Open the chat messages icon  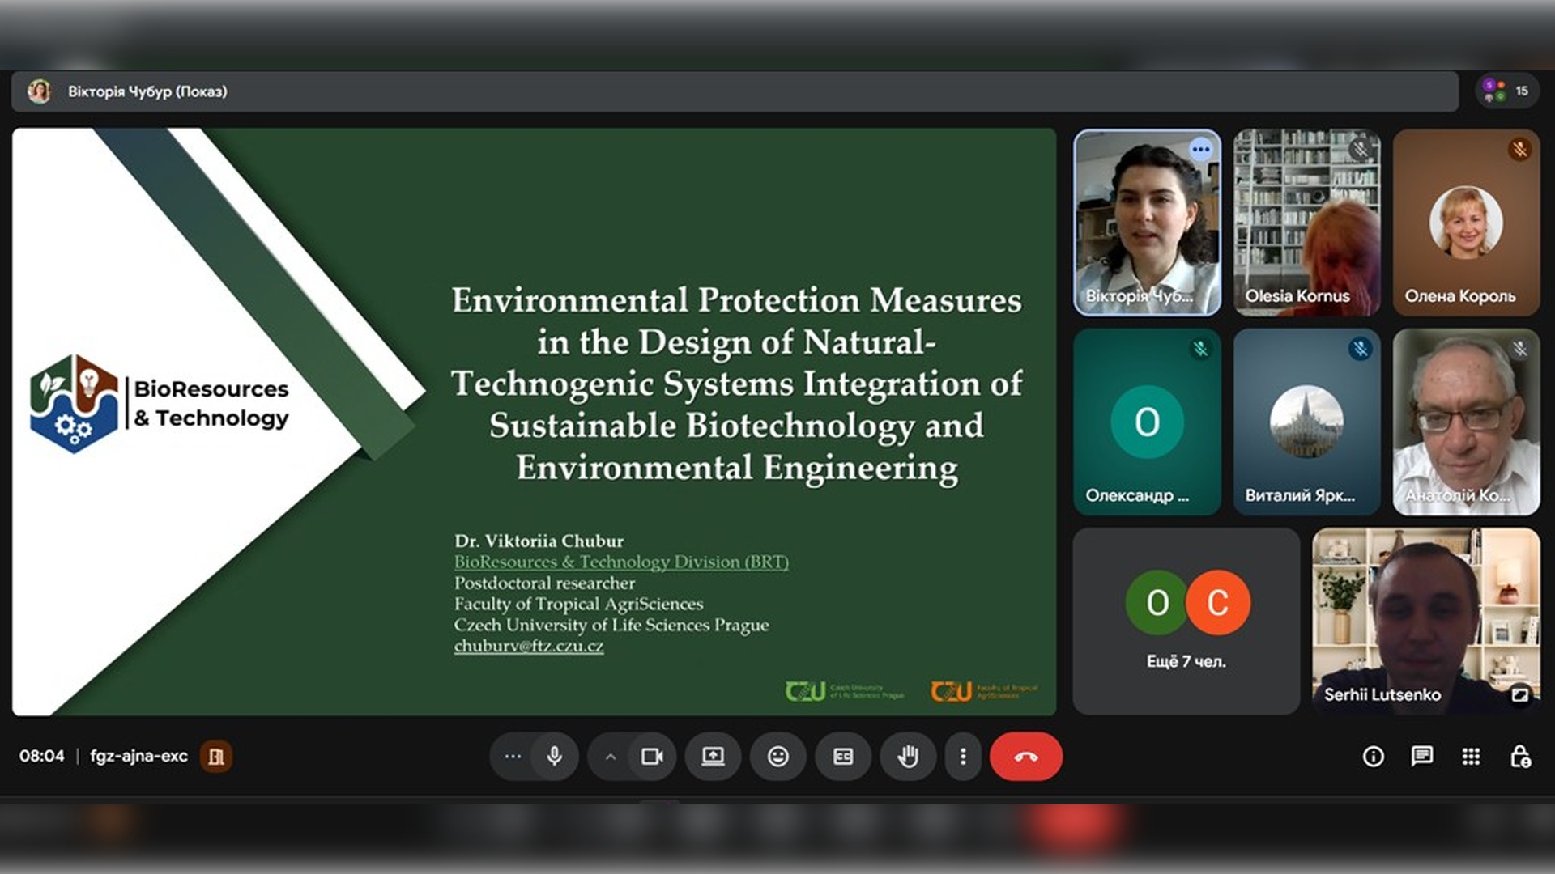pyautogui.click(x=1421, y=757)
